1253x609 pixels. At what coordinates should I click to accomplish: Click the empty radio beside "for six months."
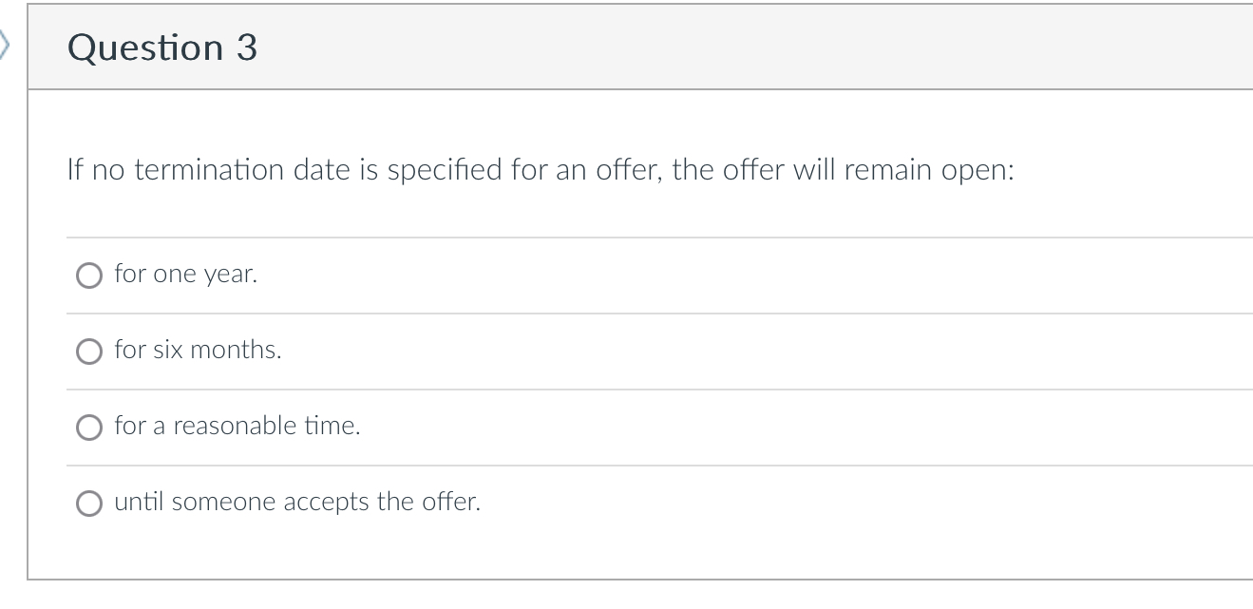(x=88, y=351)
